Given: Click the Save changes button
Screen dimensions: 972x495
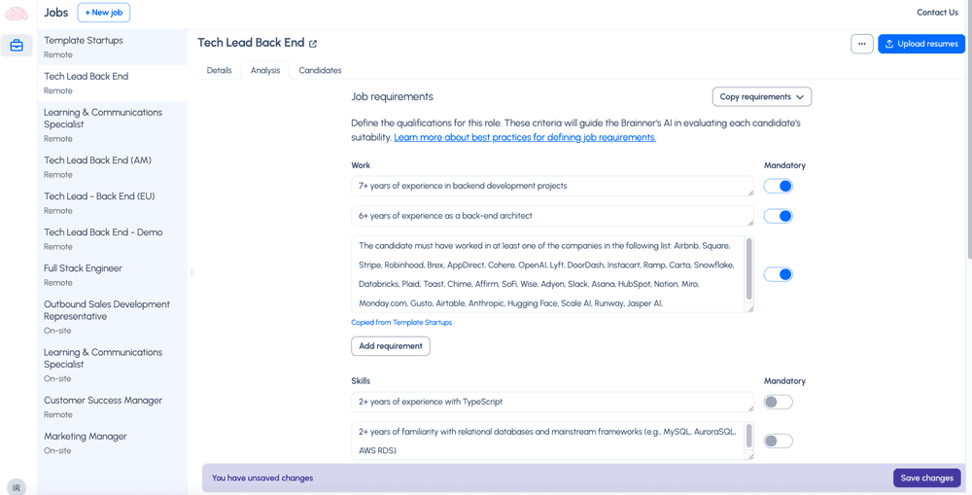Looking at the screenshot, I should pyautogui.click(x=926, y=477).
